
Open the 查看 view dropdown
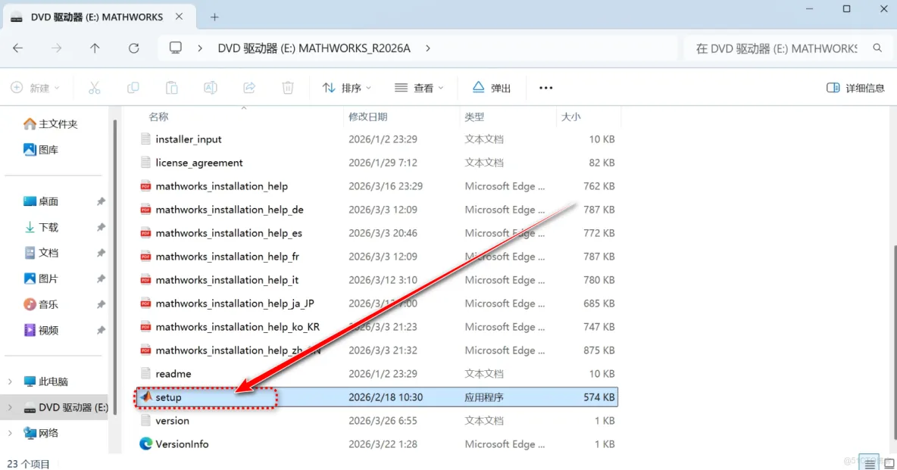pos(419,88)
